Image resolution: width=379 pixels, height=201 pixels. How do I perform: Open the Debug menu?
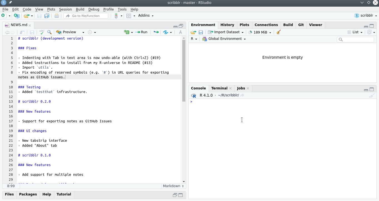click(x=94, y=9)
